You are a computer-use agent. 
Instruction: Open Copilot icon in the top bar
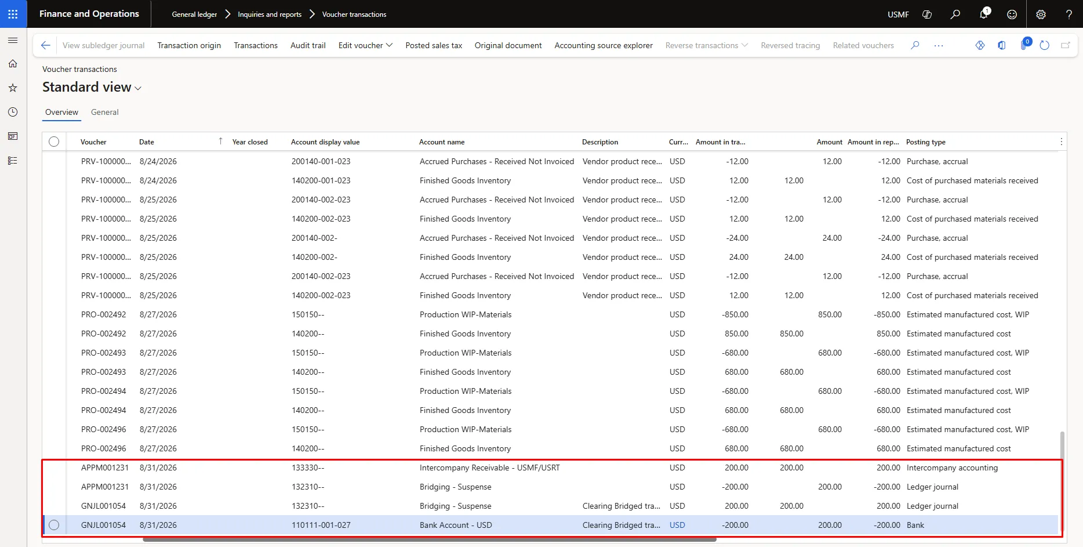point(927,14)
